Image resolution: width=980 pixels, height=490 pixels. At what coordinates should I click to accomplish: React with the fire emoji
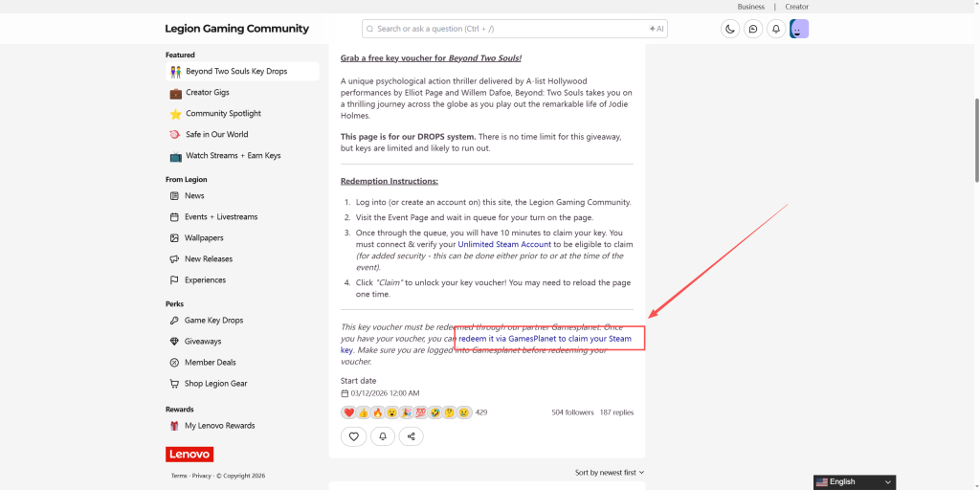(377, 412)
